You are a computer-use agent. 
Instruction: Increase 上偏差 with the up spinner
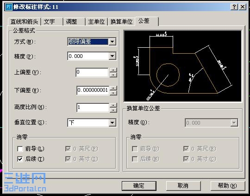pyautogui.click(x=113, y=70)
